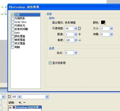This screenshot has height=111, width=120.
Task: Click the info icon of Photoshop 动态效果
Action: pyautogui.click(x=14, y=107)
